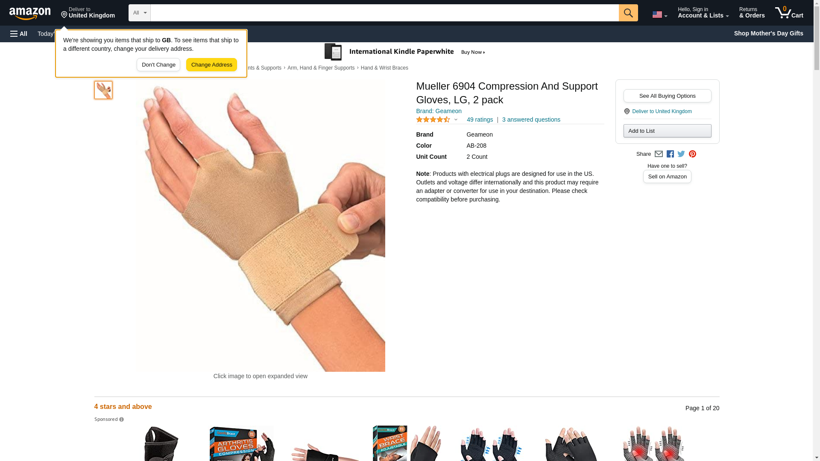Viewport: 820px width, 461px height.
Task: Share the product via email icon
Action: click(x=659, y=154)
